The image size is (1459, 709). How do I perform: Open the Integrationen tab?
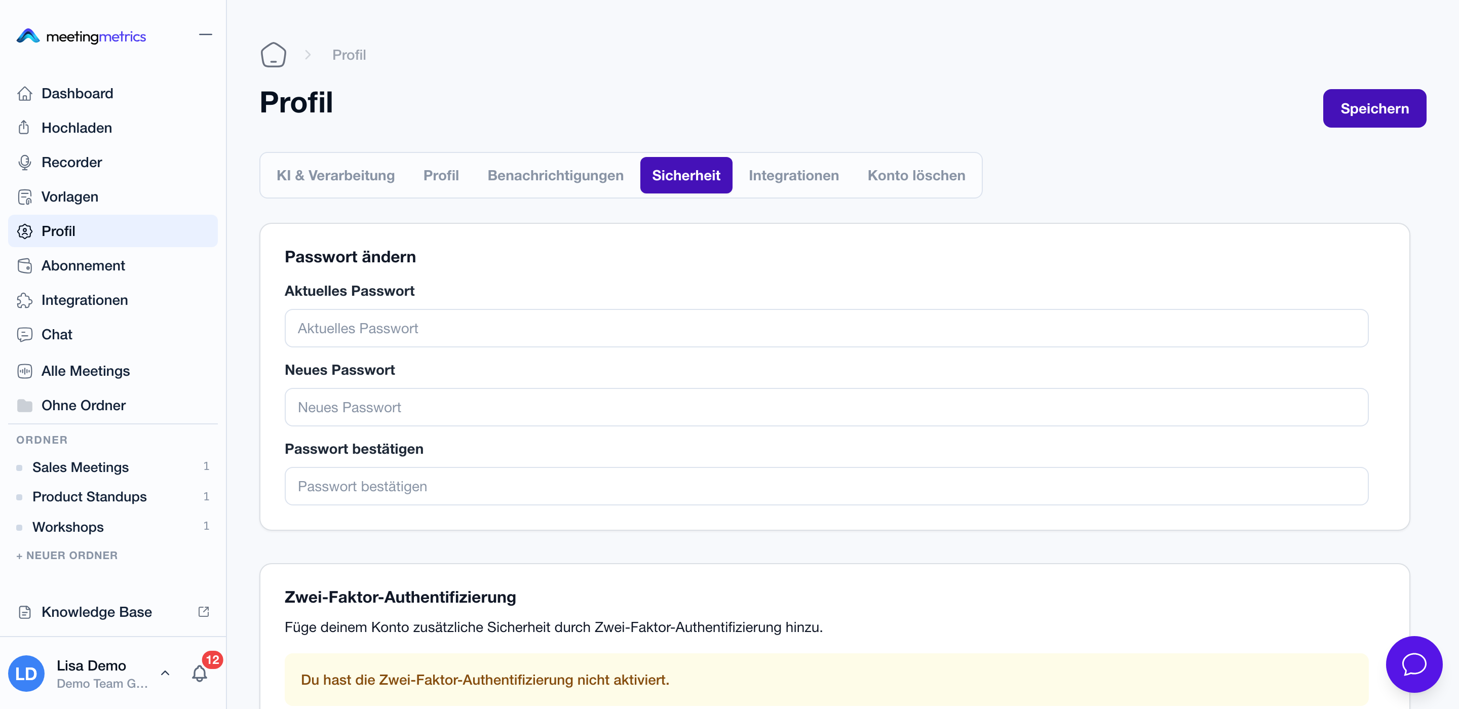click(793, 176)
